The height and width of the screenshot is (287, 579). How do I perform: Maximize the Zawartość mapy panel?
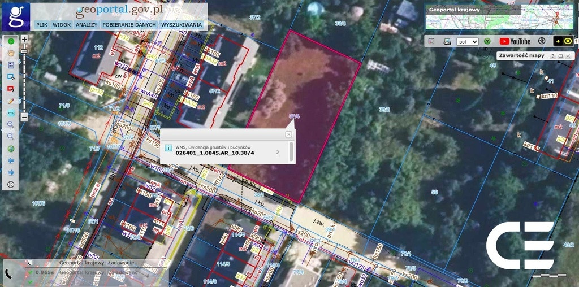click(560, 56)
